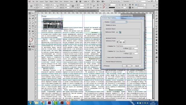This screenshot has width=186, height=105.
Task: Select the Selection tool (black arrow)
Action: 30,13
